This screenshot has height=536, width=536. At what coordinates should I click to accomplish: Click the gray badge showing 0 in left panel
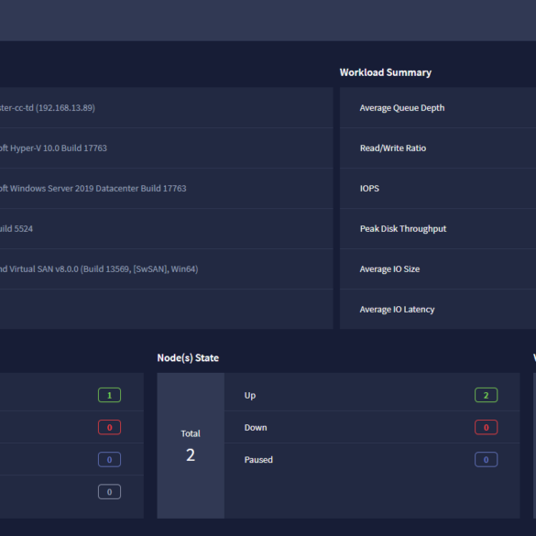tap(109, 491)
